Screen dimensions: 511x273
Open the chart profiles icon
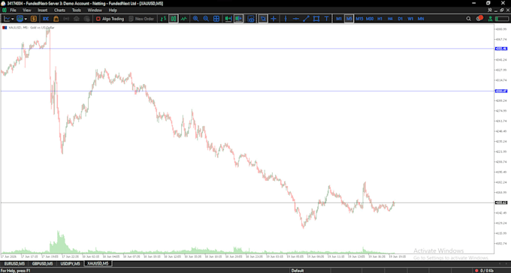pyautogui.click(x=20, y=19)
